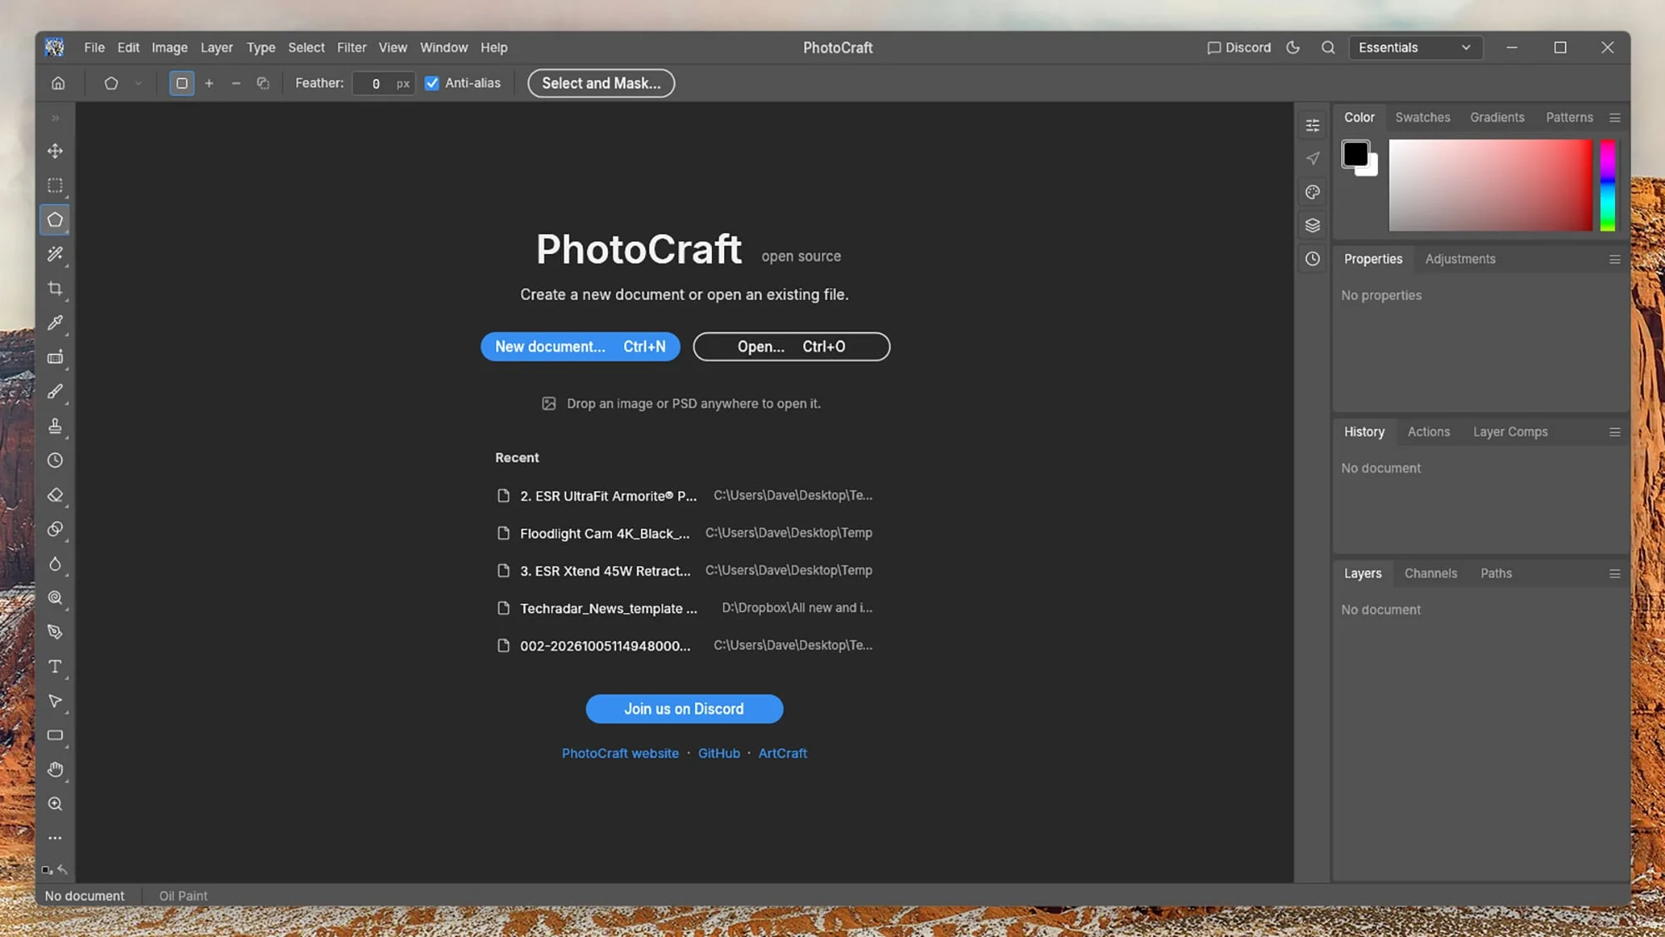Select the Eyedropper tool
Image resolution: width=1665 pixels, height=937 pixels.
[55, 323]
